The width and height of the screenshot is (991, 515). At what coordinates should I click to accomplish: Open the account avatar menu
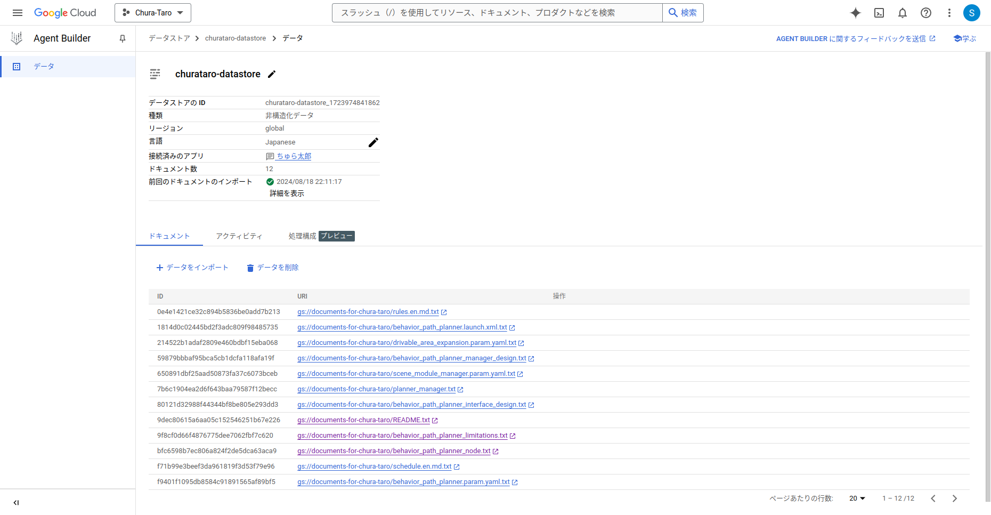[972, 13]
